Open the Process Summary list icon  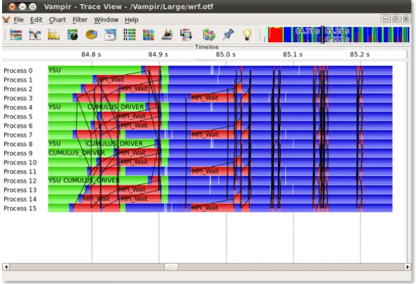pos(129,35)
